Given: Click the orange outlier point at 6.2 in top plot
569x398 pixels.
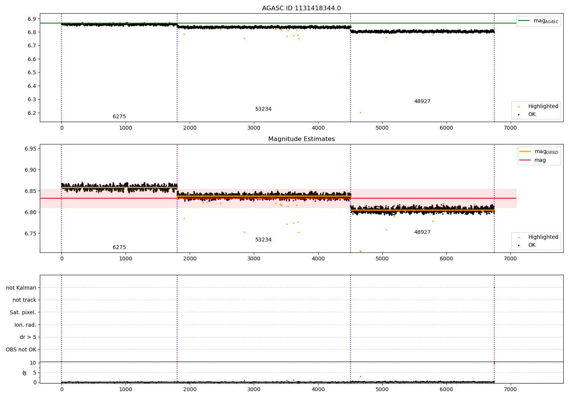Looking at the screenshot, I should (x=360, y=113).
